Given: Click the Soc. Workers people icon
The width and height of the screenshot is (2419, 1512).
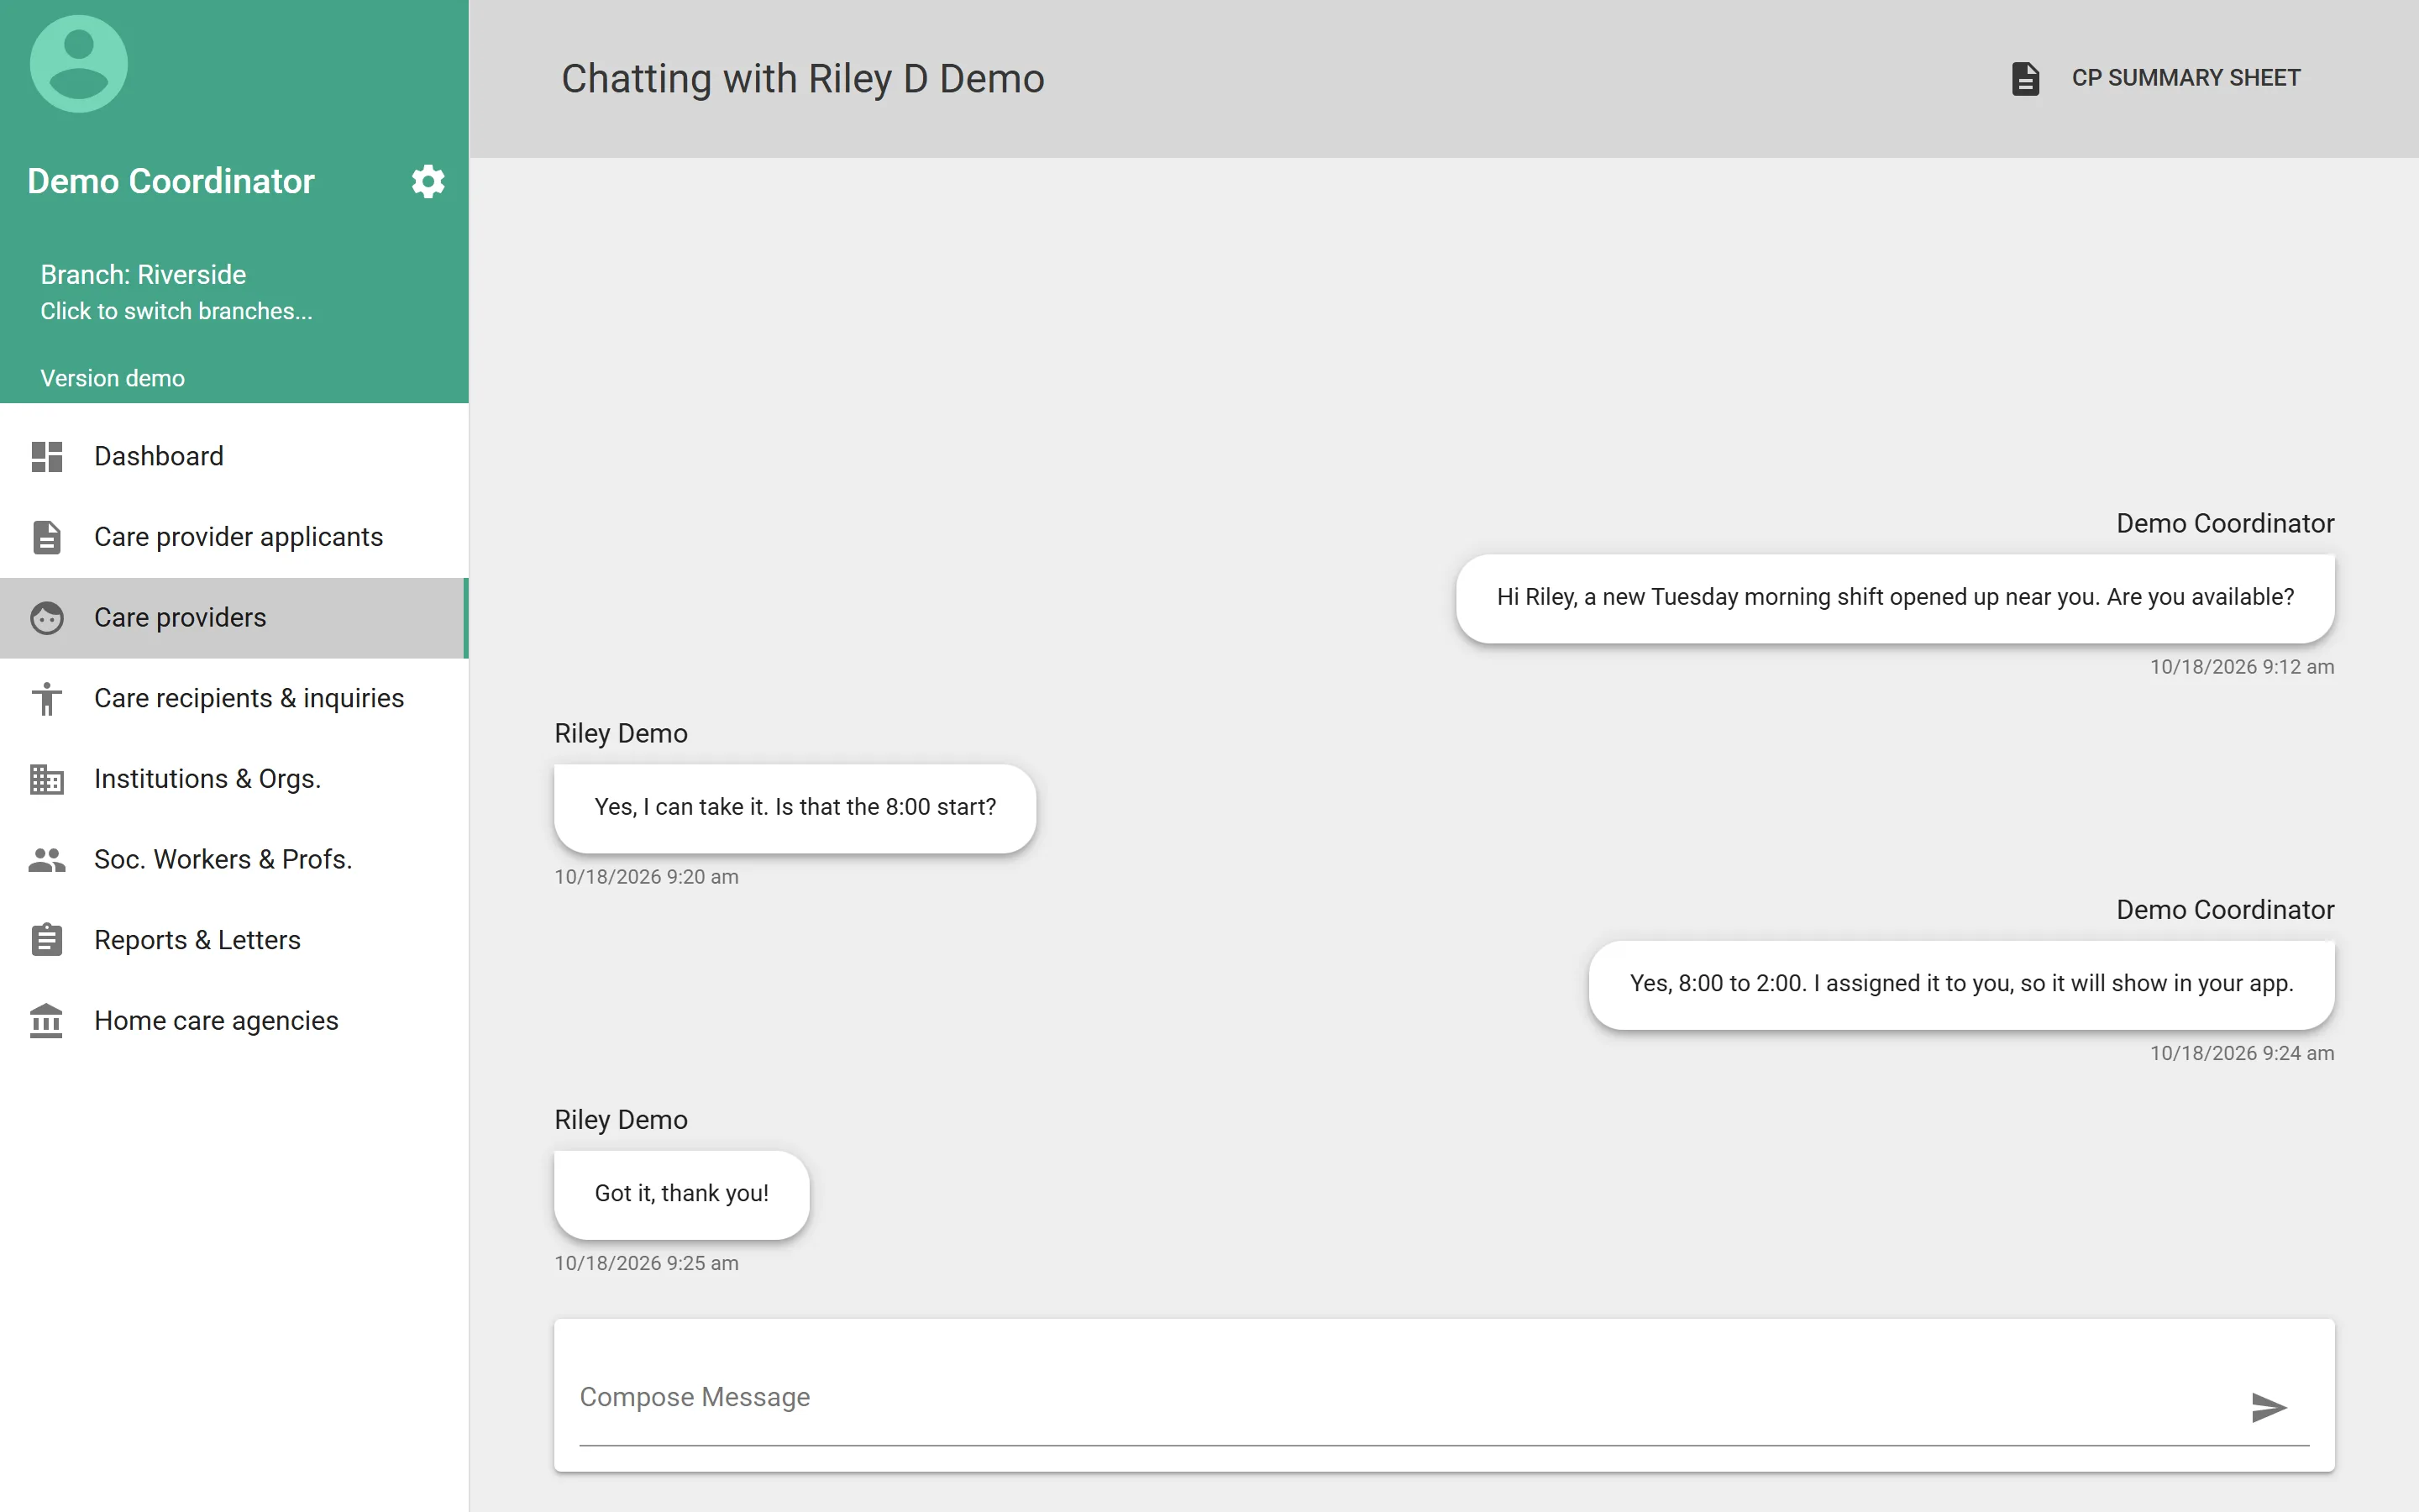Looking at the screenshot, I should click(47, 860).
